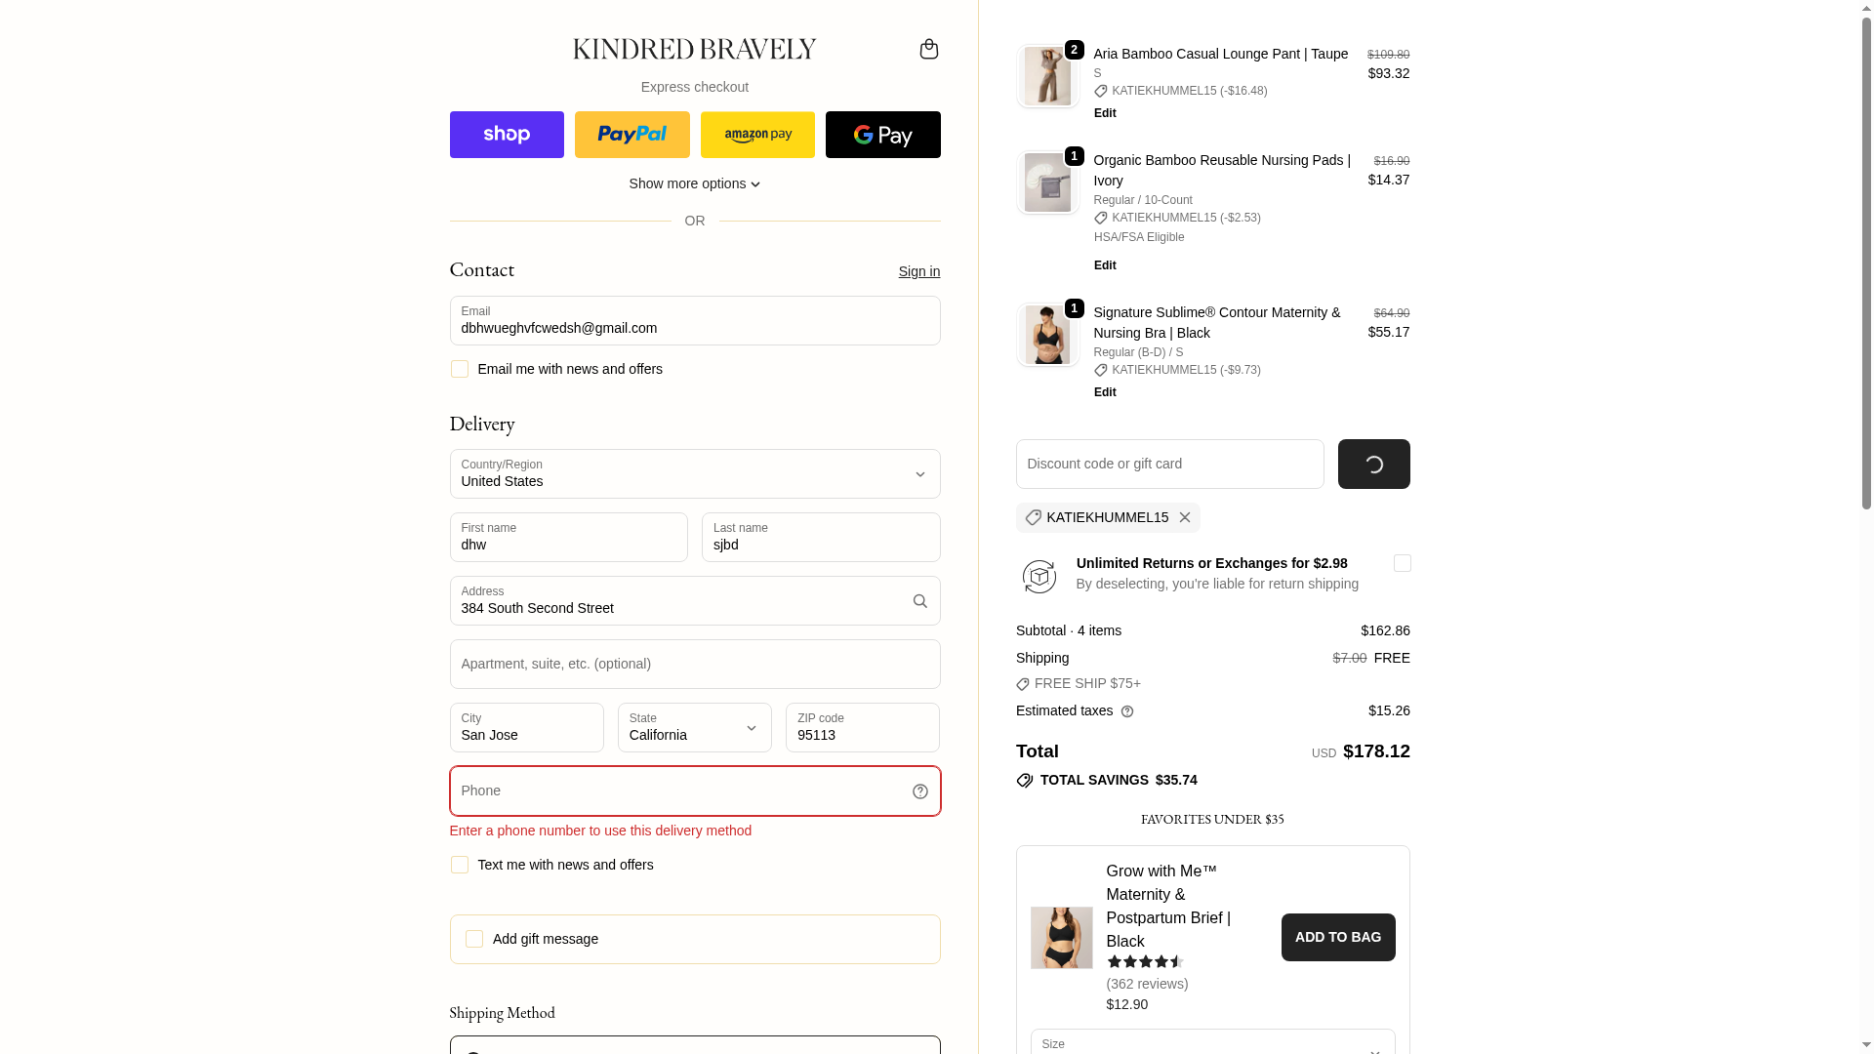The image size is (1874, 1054).
Task: Open the shopping bag icon
Action: point(928,49)
